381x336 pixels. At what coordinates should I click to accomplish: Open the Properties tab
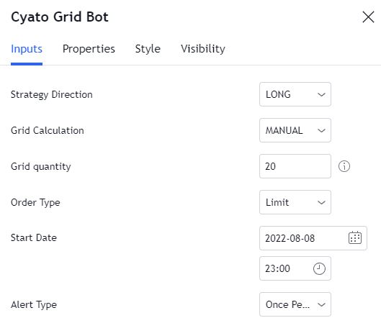click(89, 49)
